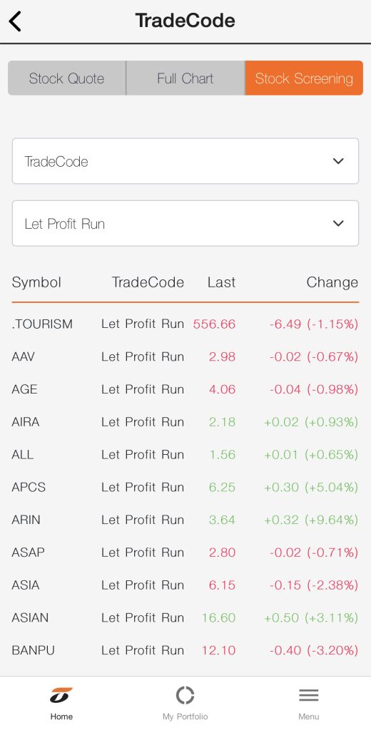Sort by the Symbol column header
The image size is (371, 730).
click(36, 282)
